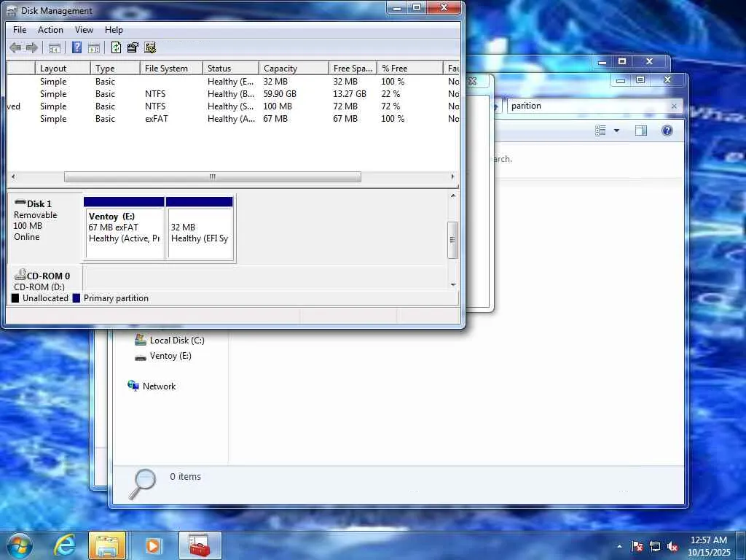Screen dimensions: 746x560
Task: Click the Network icon in Explorer sidebar
Action: [x=133, y=386]
